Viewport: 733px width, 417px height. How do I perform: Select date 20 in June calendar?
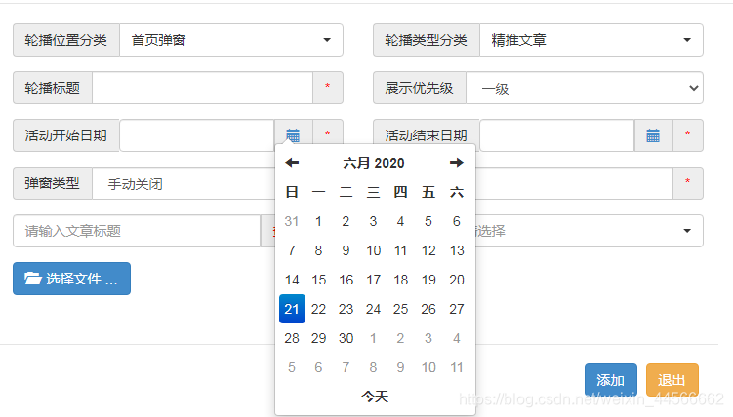pyautogui.click(x=456, y=280)
